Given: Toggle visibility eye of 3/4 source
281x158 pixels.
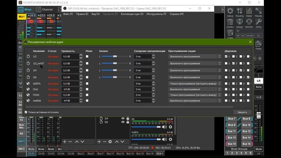Looking at the screenshot, I should pos(123,118).
